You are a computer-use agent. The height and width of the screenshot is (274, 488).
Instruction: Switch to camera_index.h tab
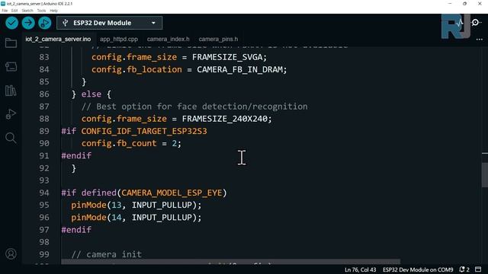pyautogui.click(x=168, y=39)
